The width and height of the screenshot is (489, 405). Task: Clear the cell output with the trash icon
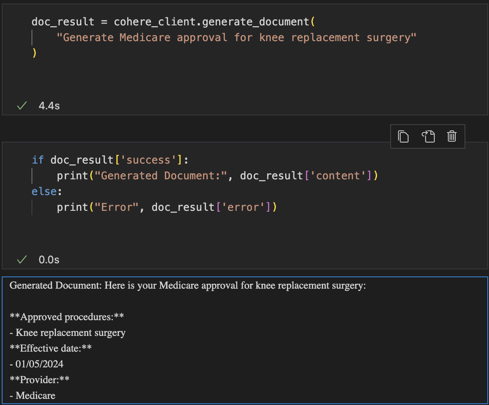(x=452, y=136)
